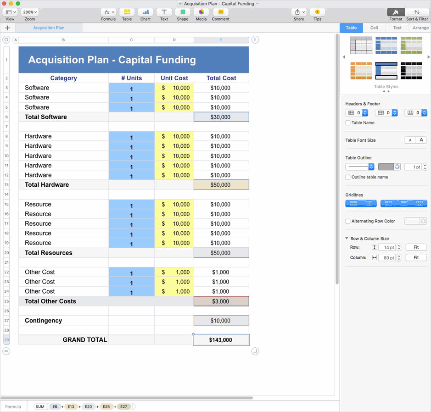Collapse the Row & Column Size section

coord(347,238)
